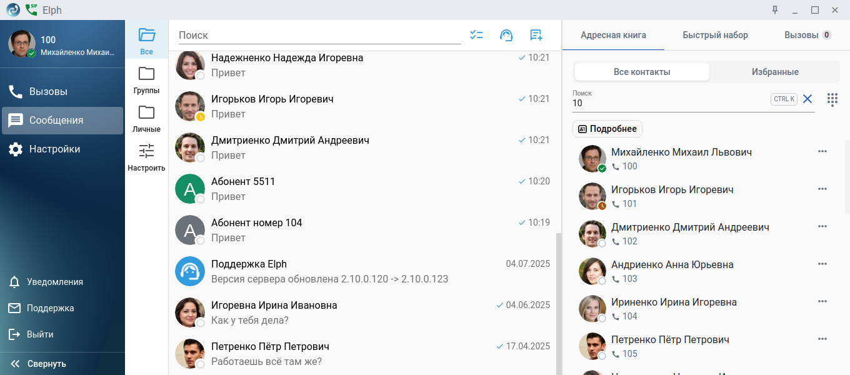
Task: Open chat Абонент номер 104
Action: coord(362,230)
